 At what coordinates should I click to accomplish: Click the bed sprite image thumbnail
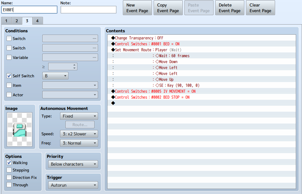click(x=20, y=129)
